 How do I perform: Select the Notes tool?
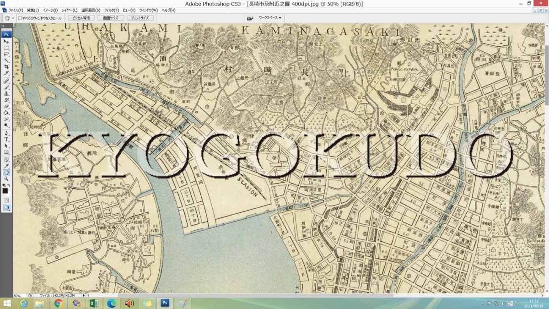(x=6, y=159)
